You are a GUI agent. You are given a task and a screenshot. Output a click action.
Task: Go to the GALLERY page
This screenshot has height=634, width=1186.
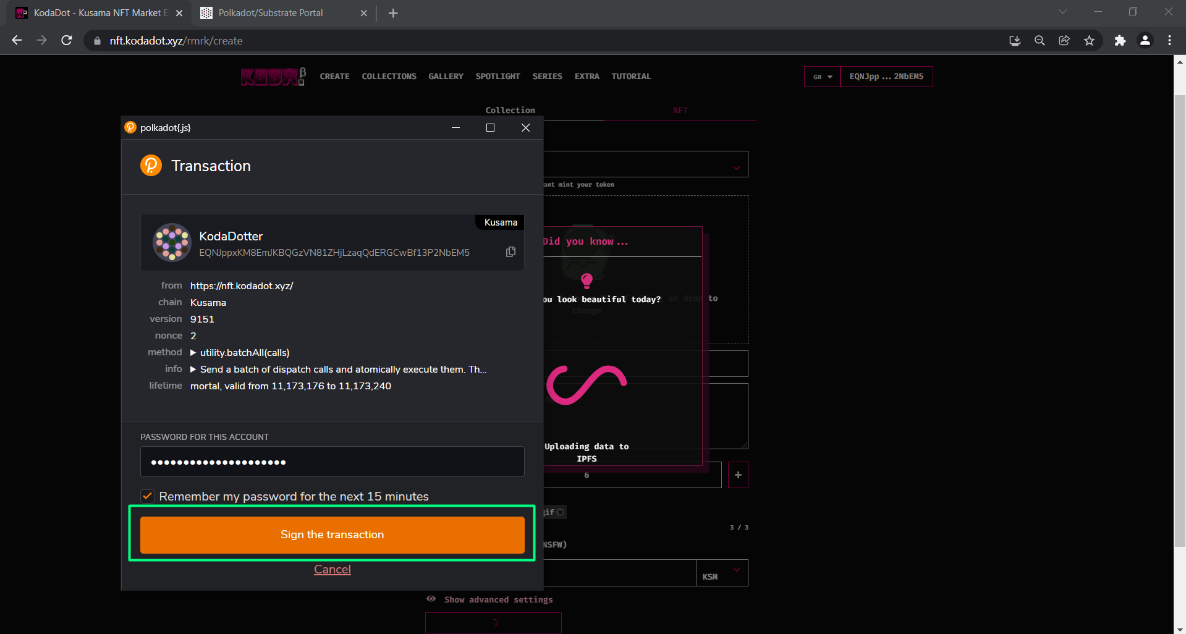(x=446, y=77)
